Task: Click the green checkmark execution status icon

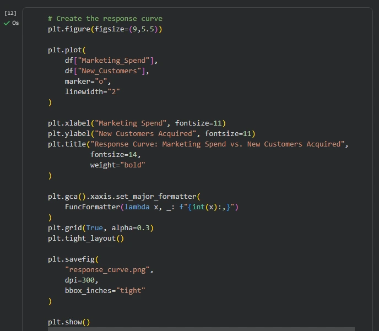Action: coord(7,23)
